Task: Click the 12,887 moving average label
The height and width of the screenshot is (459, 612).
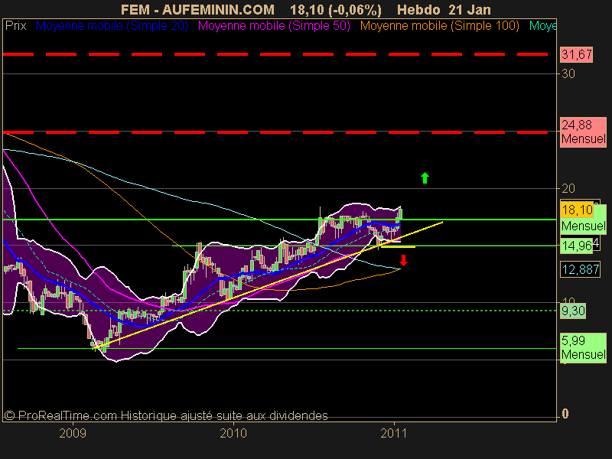Action: [x=580, y=269]
